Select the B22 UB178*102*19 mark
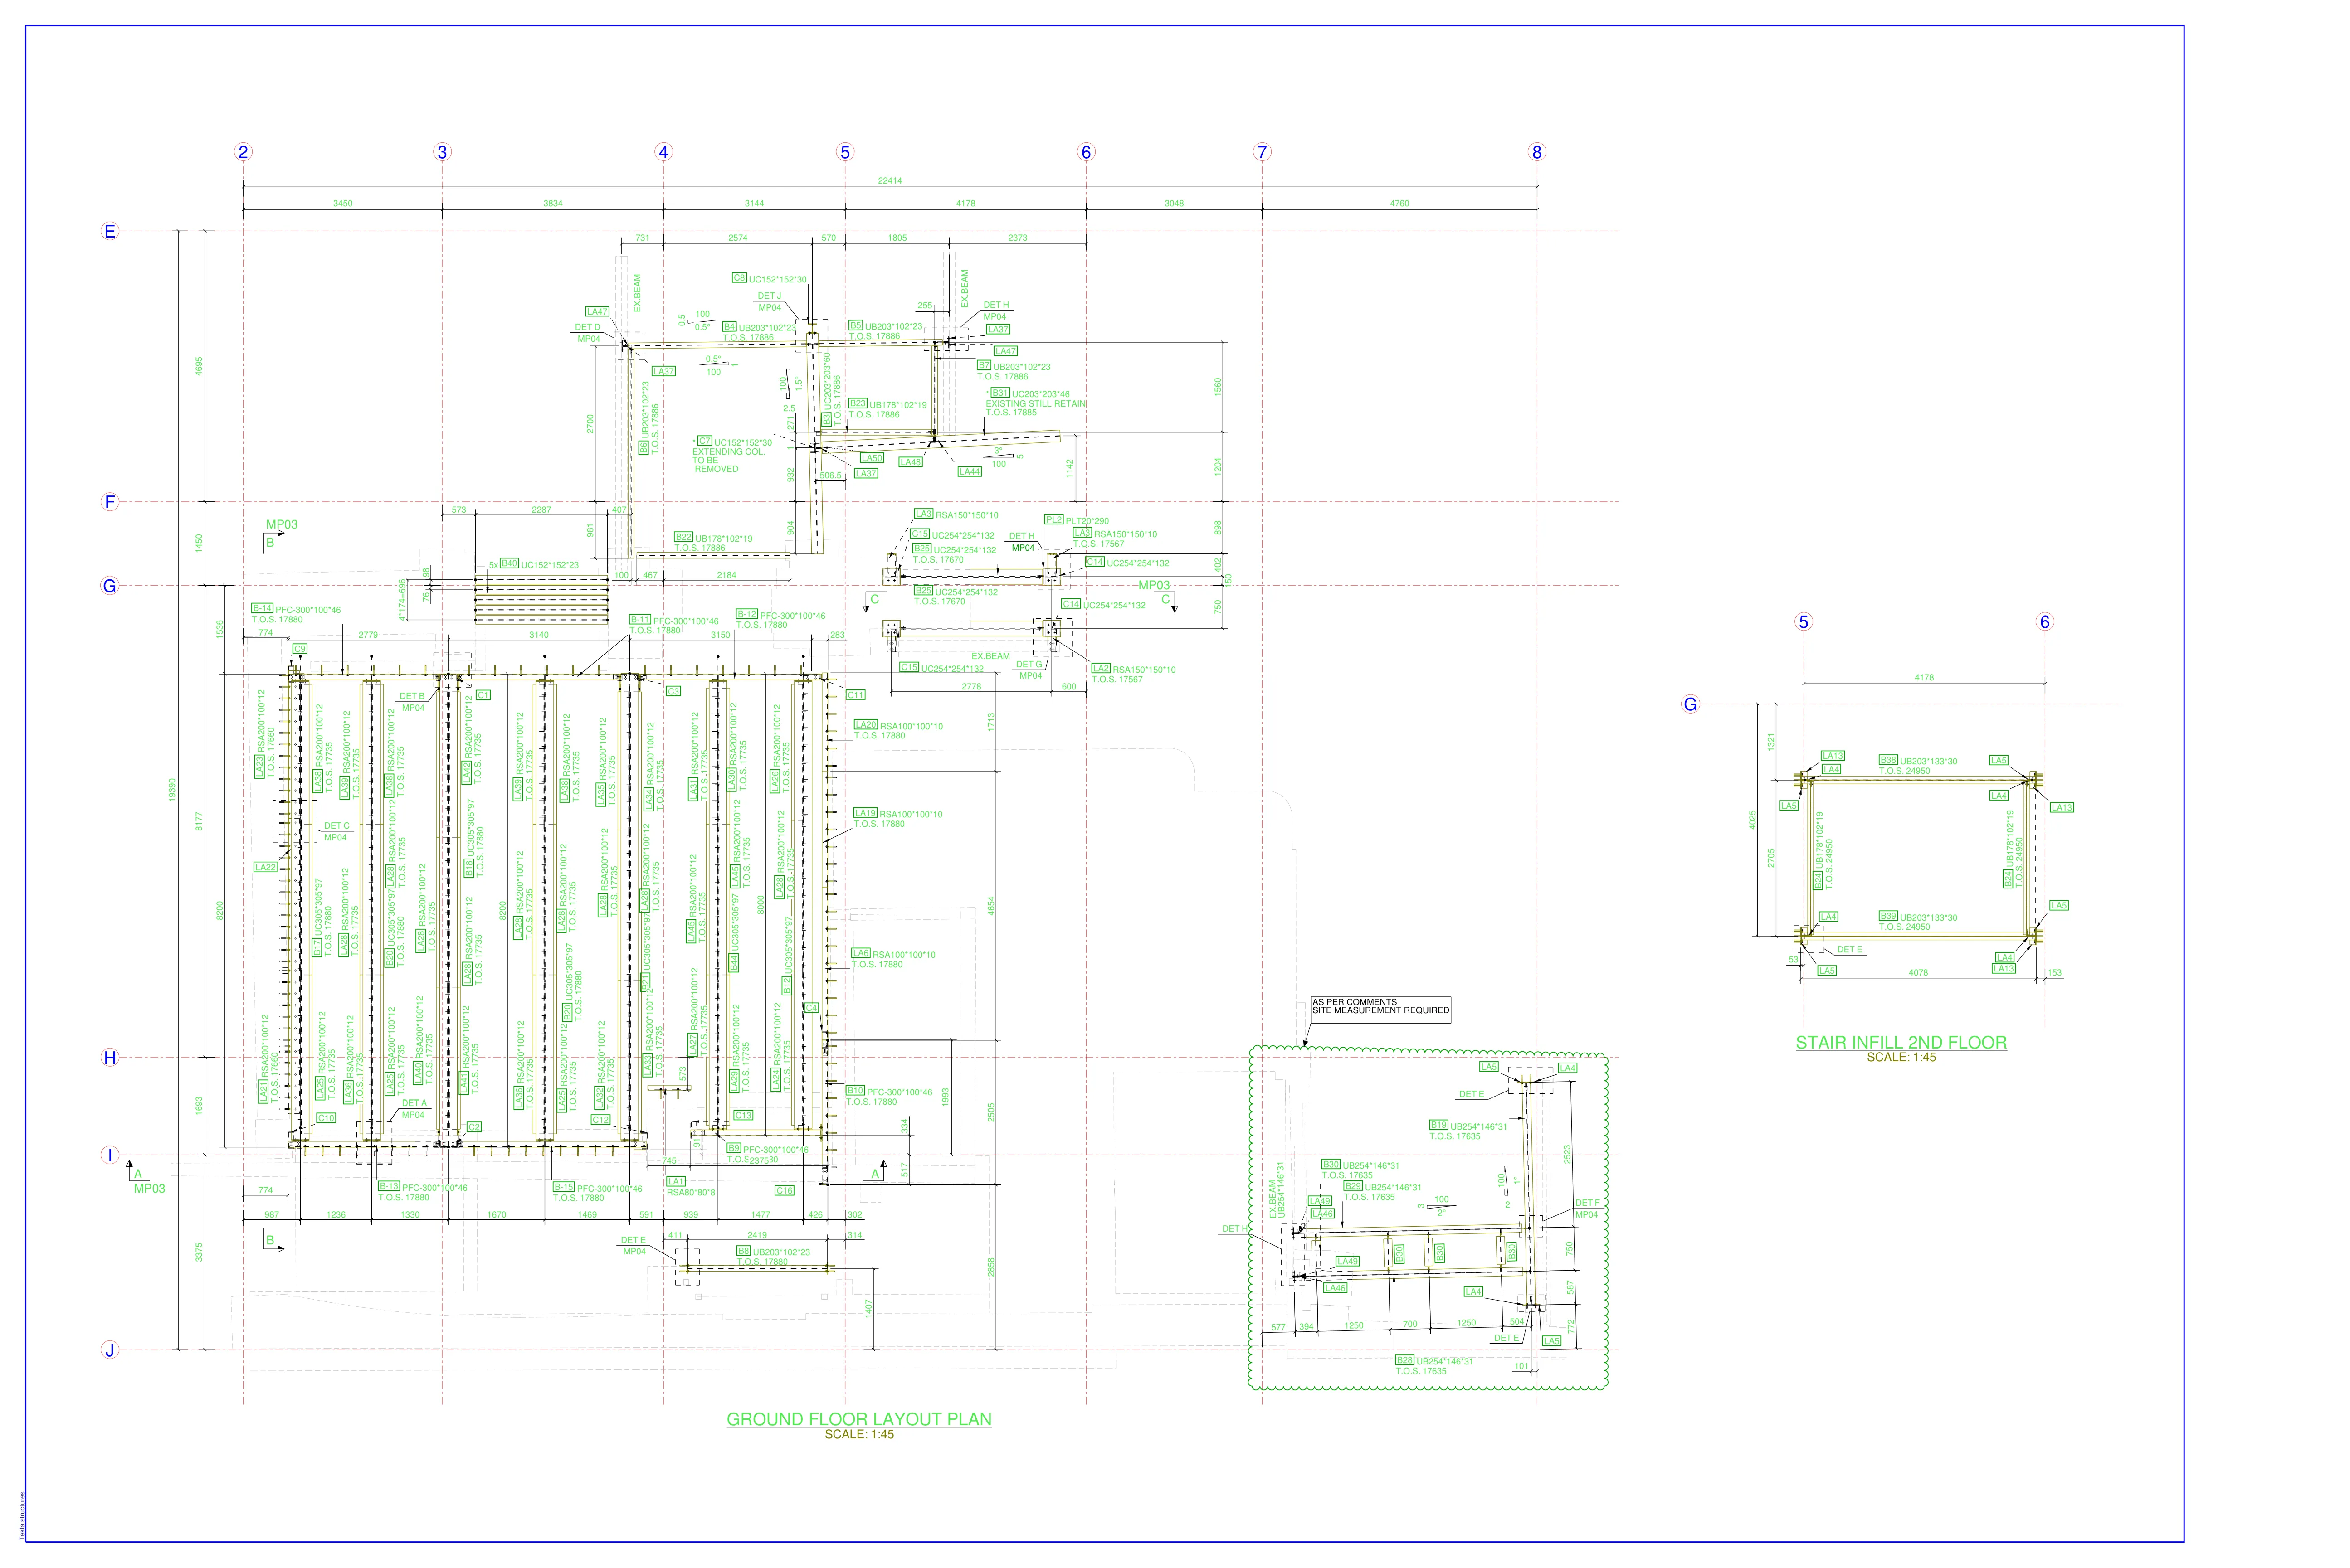The width and height of the screenshot is (2350, 1568). coord(713,538)
